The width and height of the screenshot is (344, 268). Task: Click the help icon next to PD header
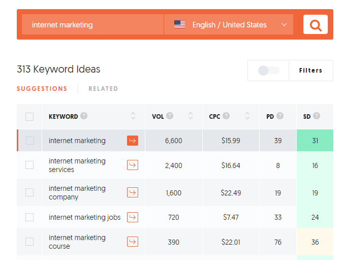click(x=280, y=116)
